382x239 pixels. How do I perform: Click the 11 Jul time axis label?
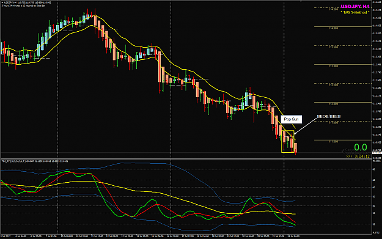(98, 237)
